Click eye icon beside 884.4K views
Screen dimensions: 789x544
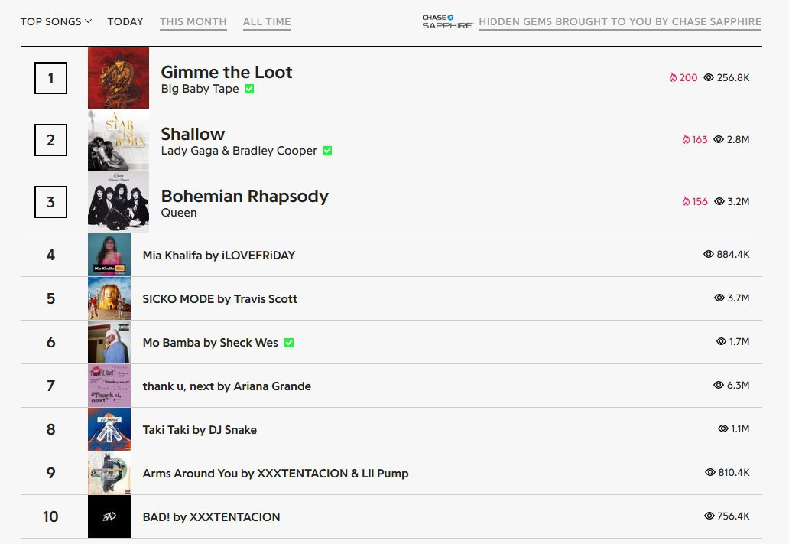[709, 254]
